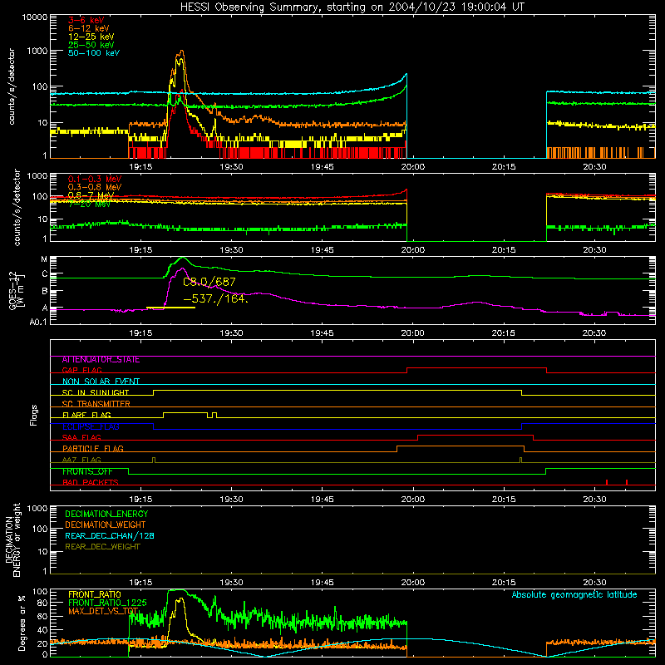Click the green FRONT_RATIO_1225 legend label
This screenshot has width=665, height=665.
click(107, 603)
